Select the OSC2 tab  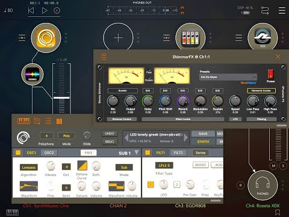(49, 153)
